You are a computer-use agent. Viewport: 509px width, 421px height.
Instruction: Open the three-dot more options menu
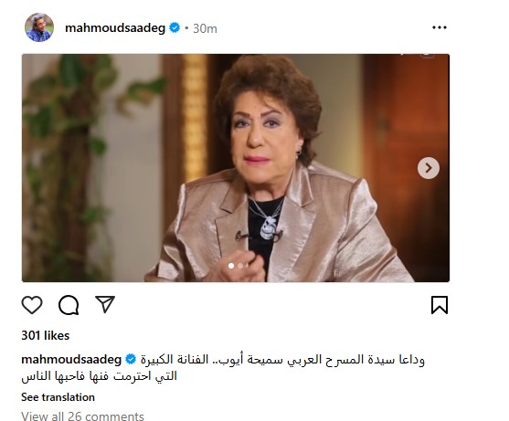pyautogui.click(x=440, y=28)
